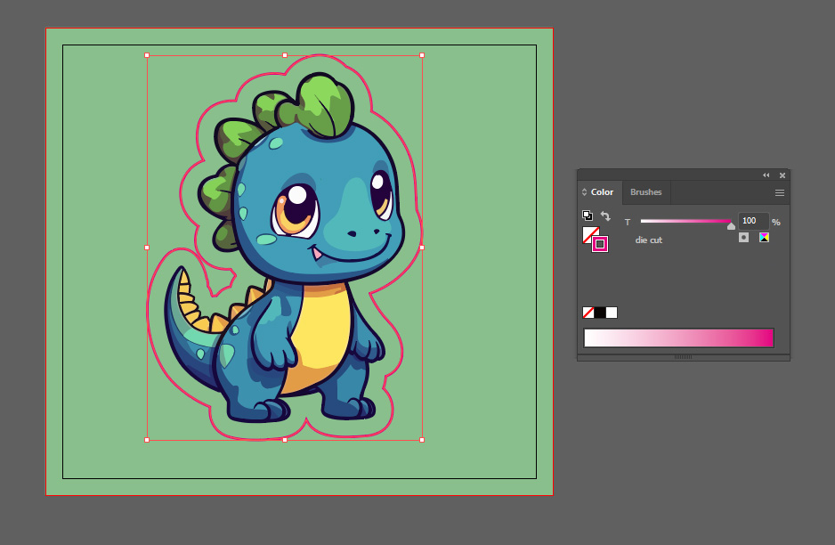Select the magenta stroke box
835x545 pixels.
(x=600, y=244)
